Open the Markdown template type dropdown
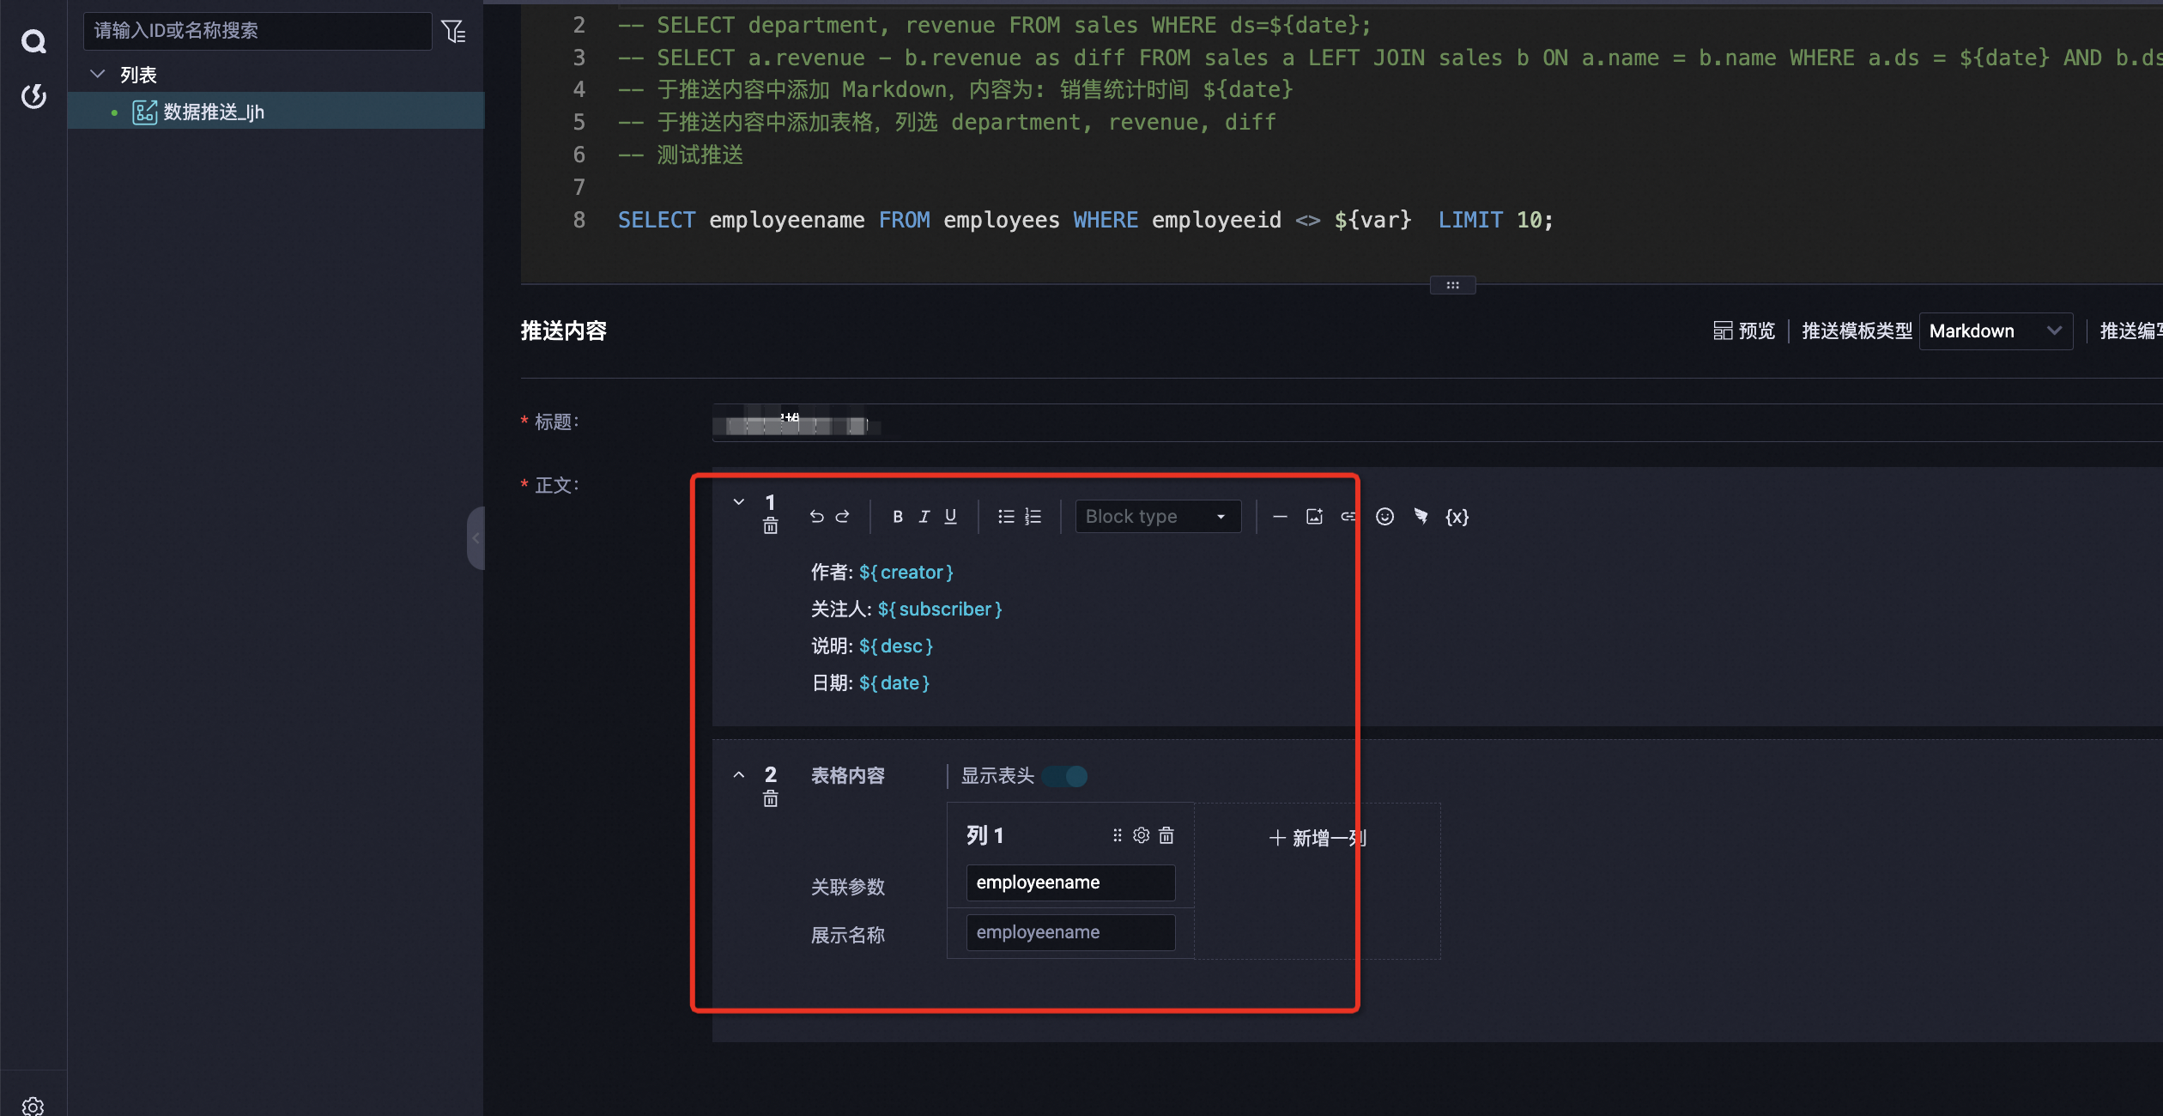Viewport: 2163px width, 1116px height. pyautogui.click(x=1995, y=331)
